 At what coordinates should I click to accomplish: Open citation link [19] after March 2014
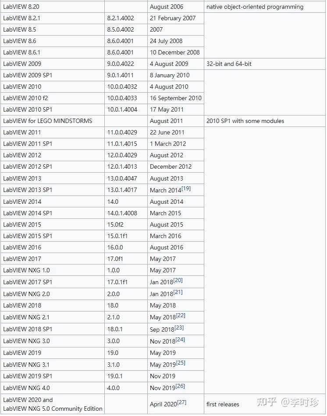click(x=186, y=188)
